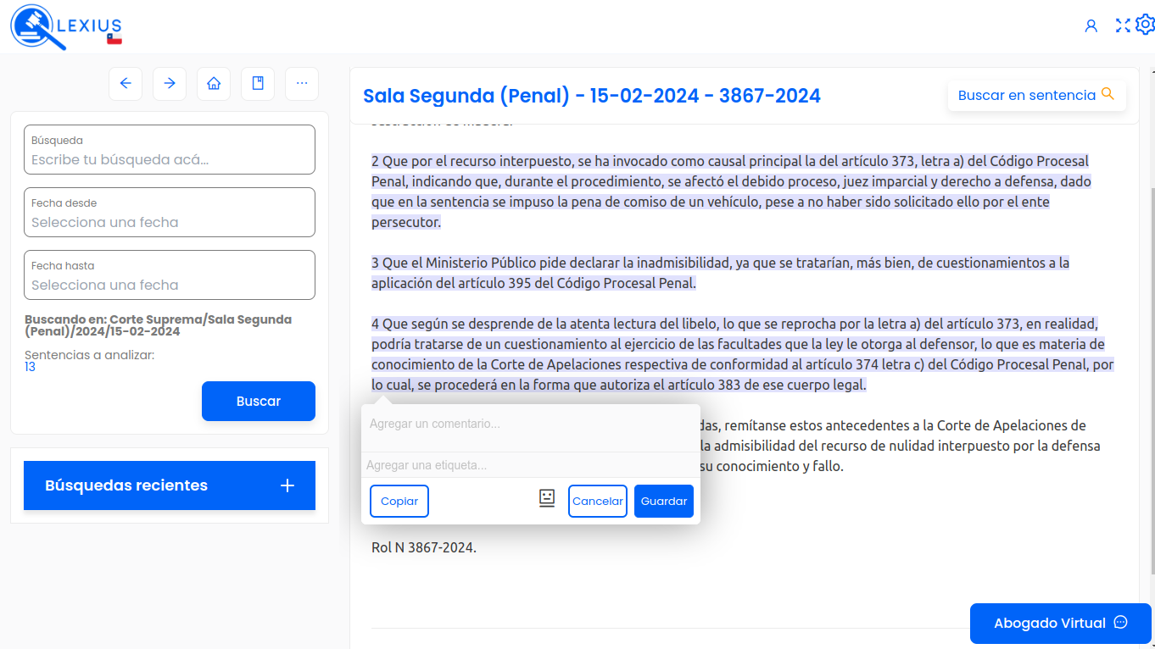Cancel the comment popup

(x=597, y=501)
